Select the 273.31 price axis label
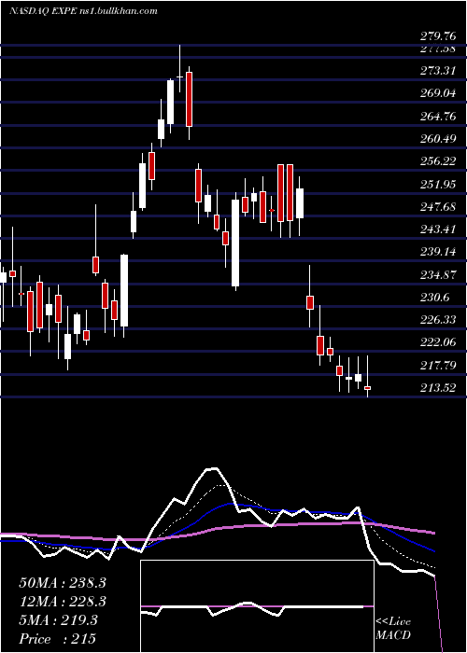Viewport: 467px width, 653px height. [437, 70]
